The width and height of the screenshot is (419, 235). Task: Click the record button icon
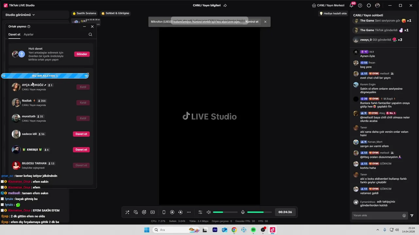(x=172, y=212)
